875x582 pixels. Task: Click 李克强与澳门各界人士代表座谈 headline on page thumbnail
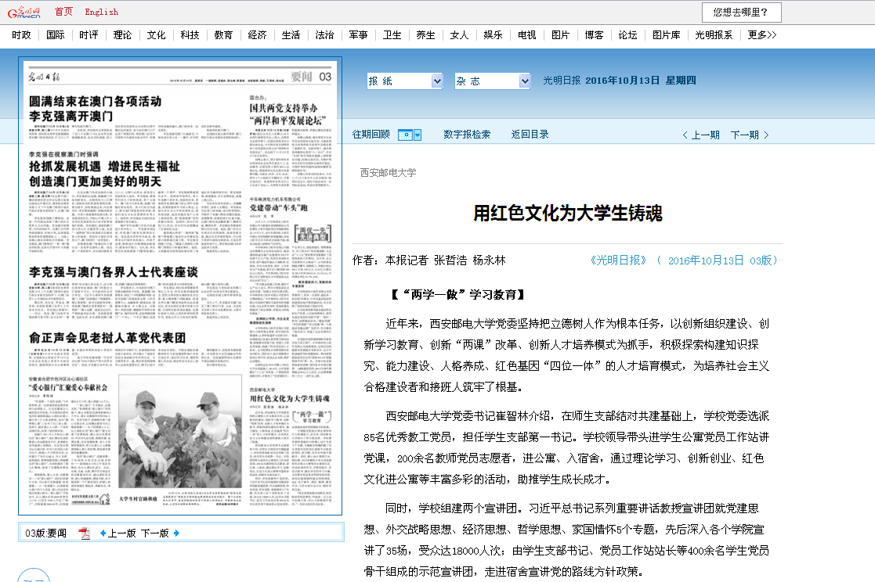113,272
